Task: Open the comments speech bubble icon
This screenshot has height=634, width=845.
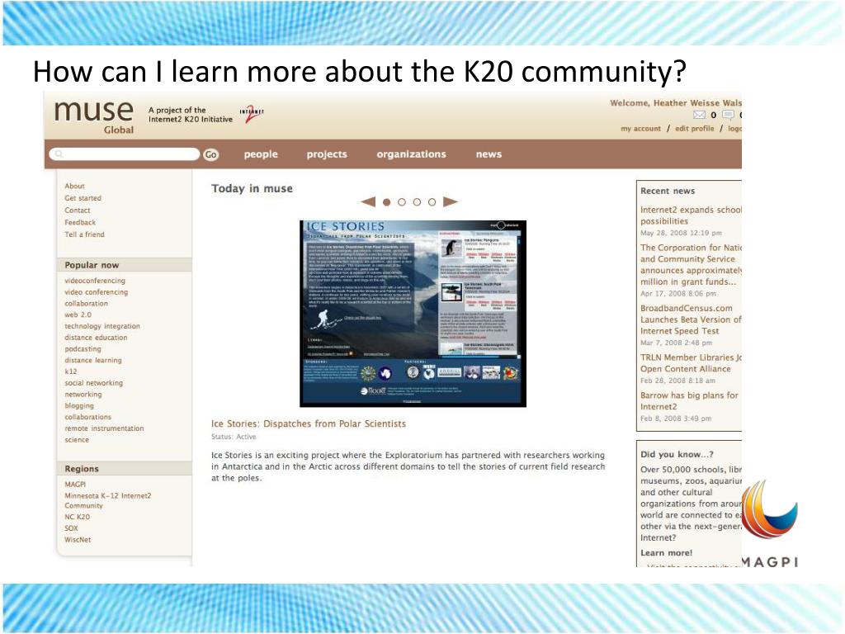Action: [x=728, y=115]
